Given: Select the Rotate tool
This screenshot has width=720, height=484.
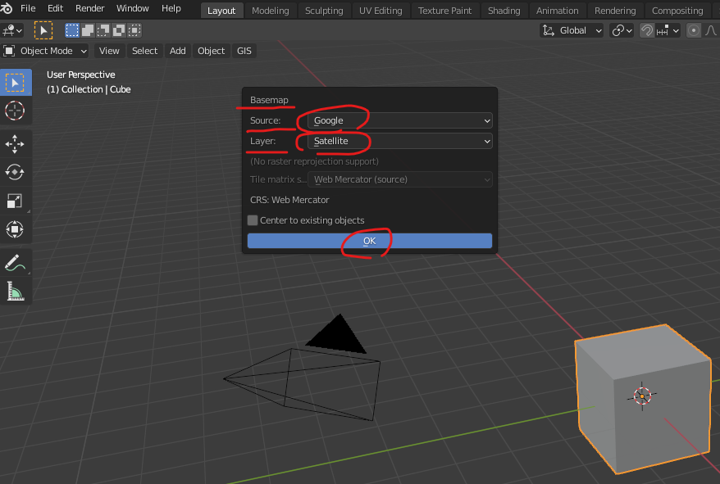Looking at the screenshot, I should click(x=15, y=173).
